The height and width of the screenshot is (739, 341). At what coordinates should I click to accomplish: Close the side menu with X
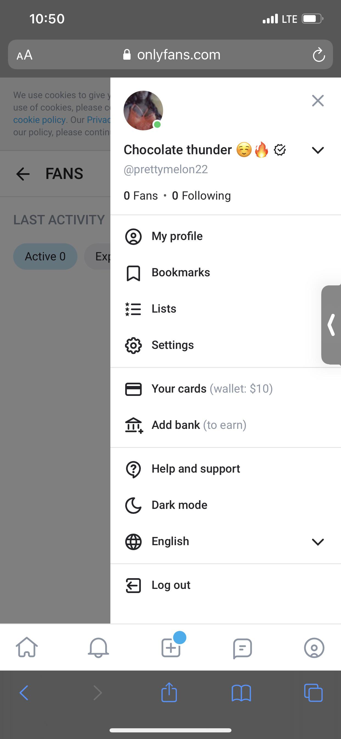point(318,101)
